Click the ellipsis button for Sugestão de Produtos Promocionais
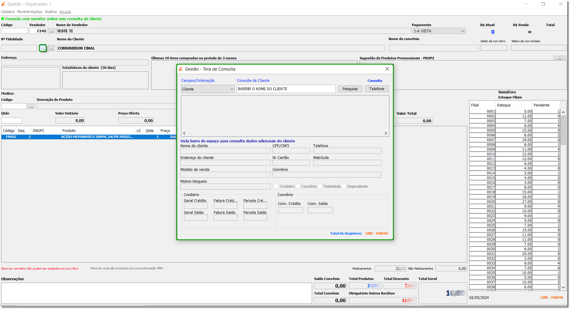 pyautogui.click(x=560, y=58)
